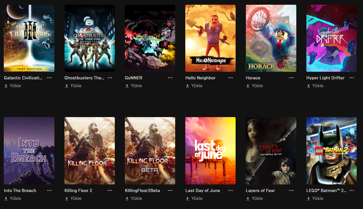Click Yükle under Galactic Civilizations
This screenshot has height=209, width=363.
[13, 86]
